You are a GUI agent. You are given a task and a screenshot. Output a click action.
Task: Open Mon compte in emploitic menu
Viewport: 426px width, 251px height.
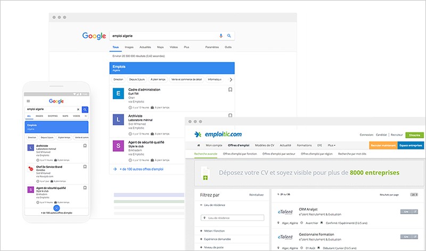[x=214, y=146]
